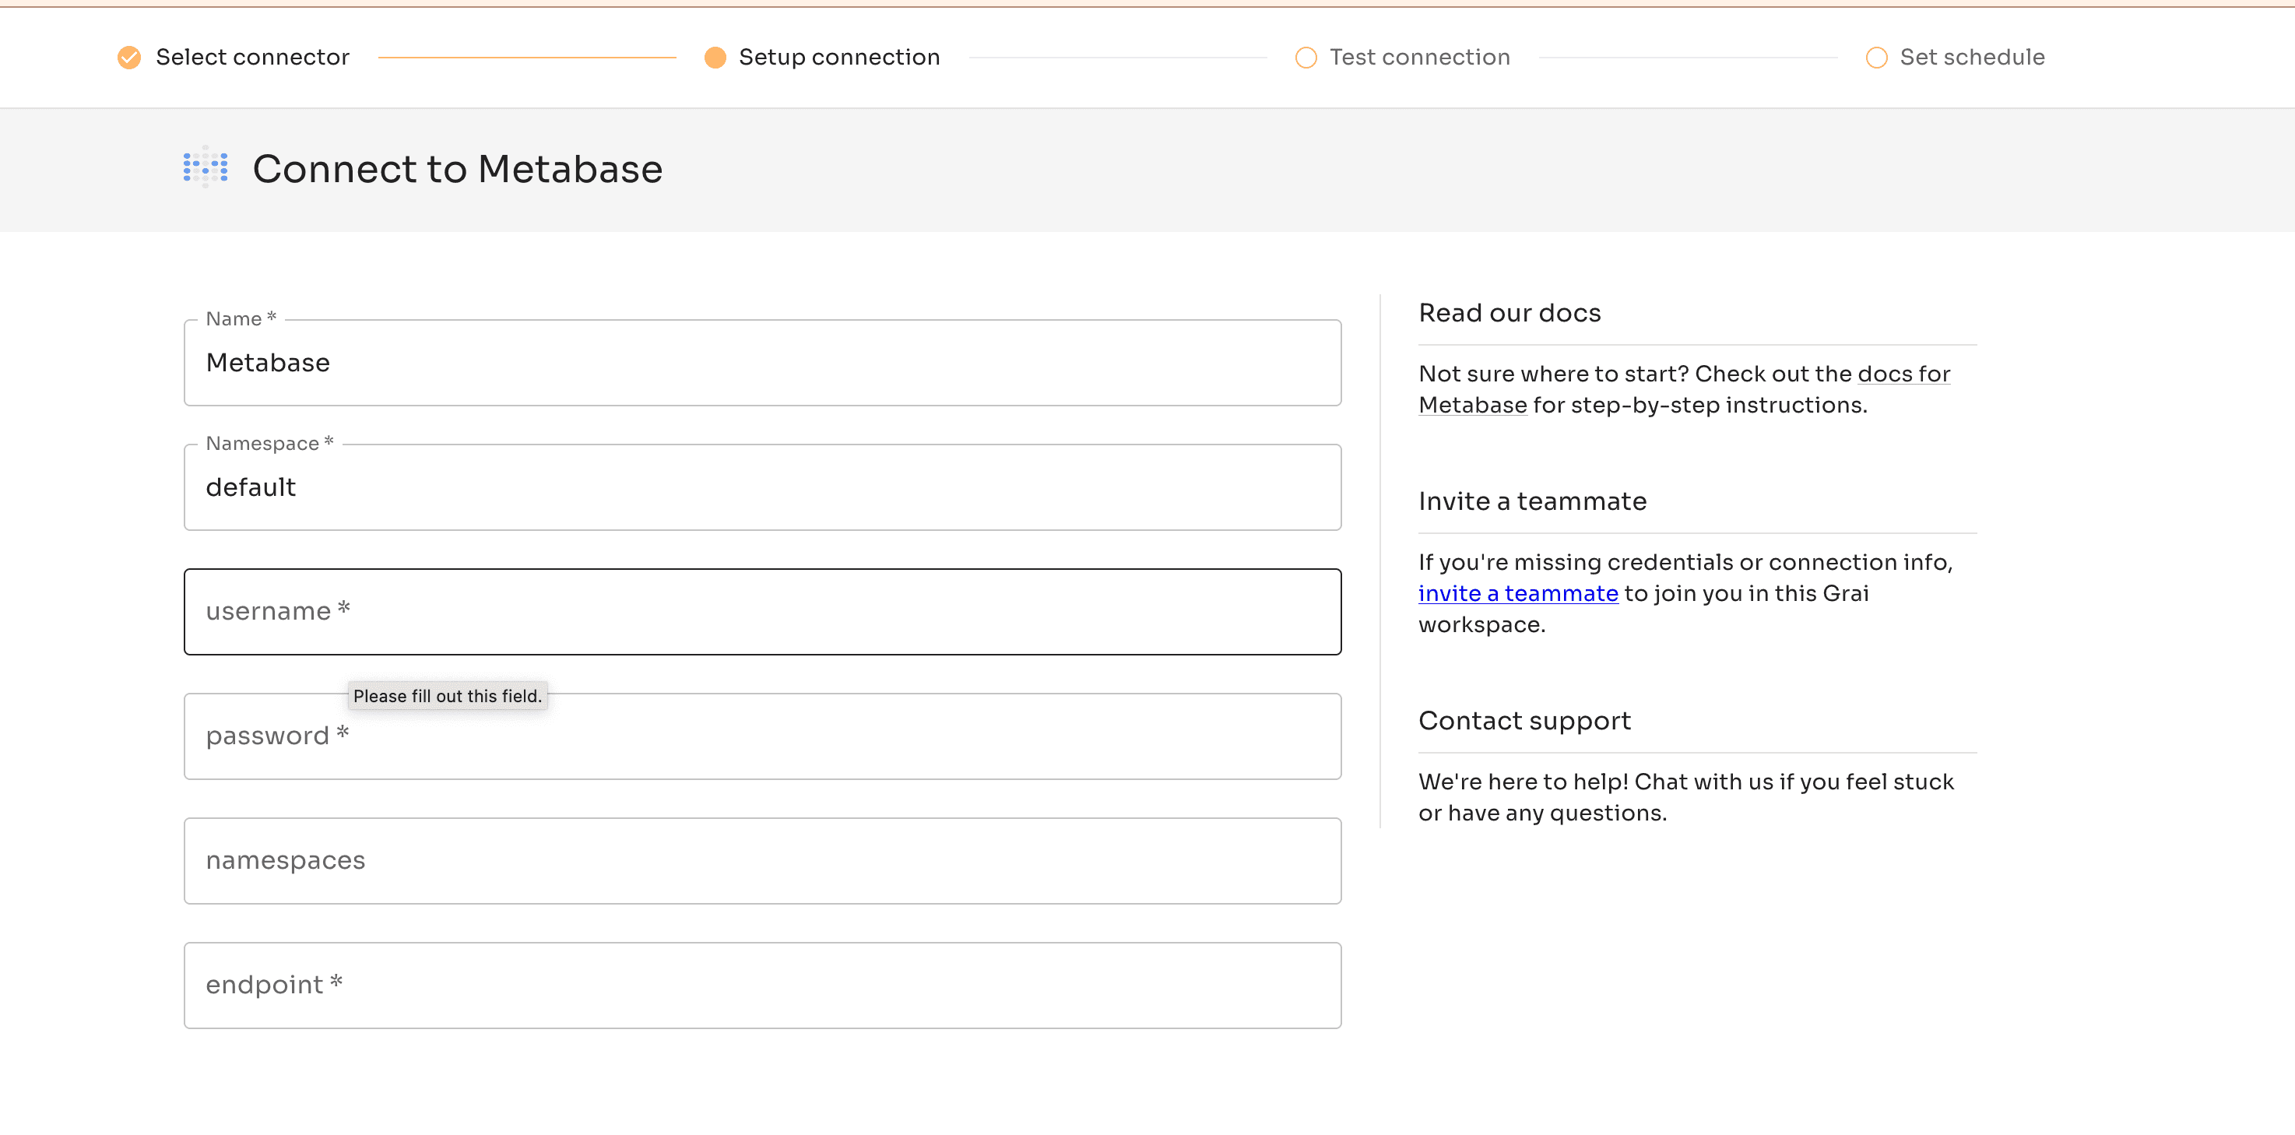Click the Please fill out this field tooltip
2295x1135 pixels.
pyautogui.click(x=447, y=697)
